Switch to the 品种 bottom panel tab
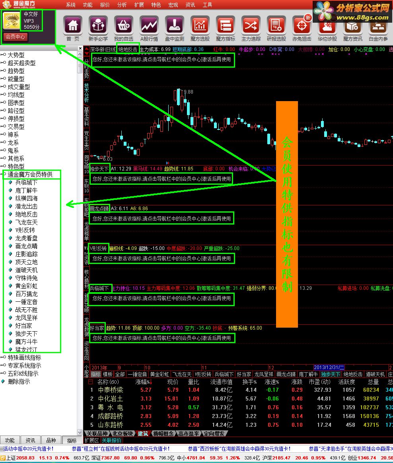 coord(51,440)
